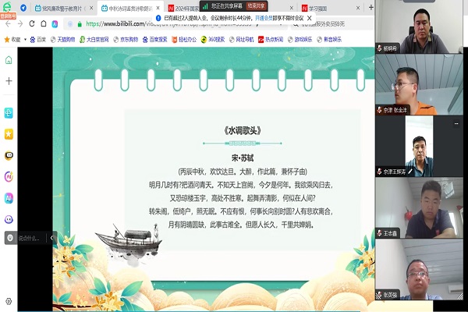Image resolution: width=468 pixels, height=312 pixels.
Task: Open the yellow star favorites sidebar icon
Action: 9,134
